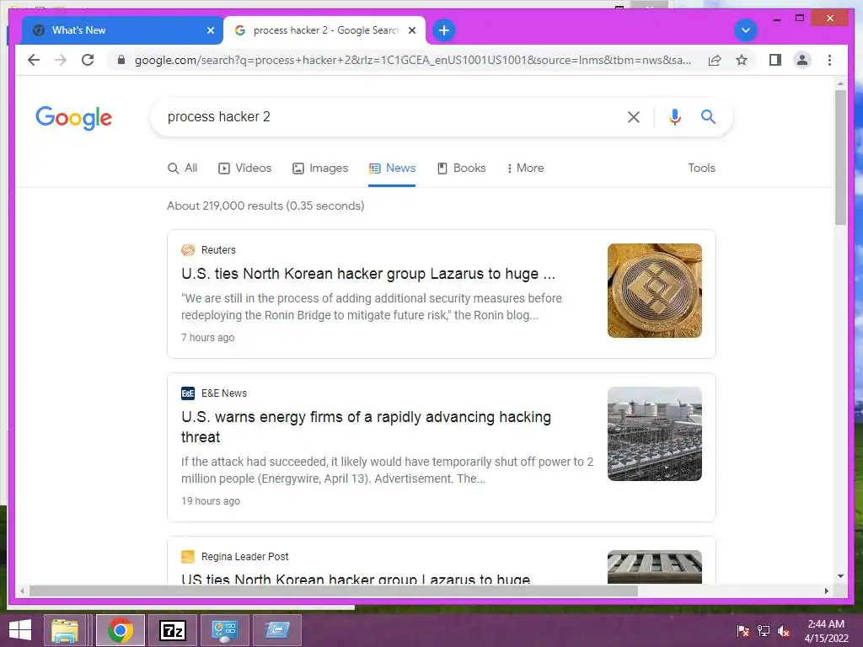Screen dimensions: 863x647
Task: Click the Reuters source label
Action: [218, 249]
